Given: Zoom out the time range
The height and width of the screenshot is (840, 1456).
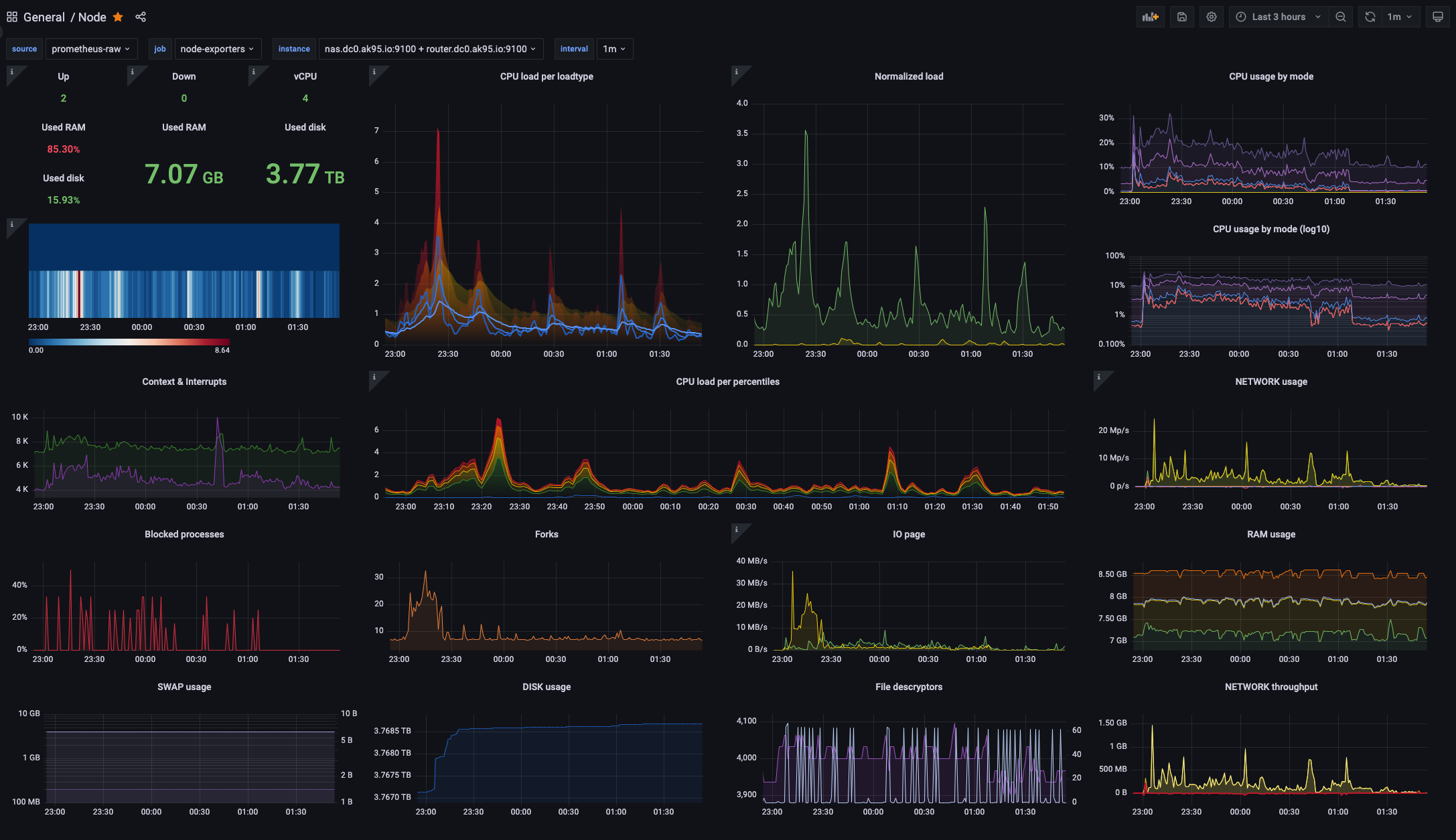Looking at the screenshot, I should pyautogui.click(x=1341, y=17).
